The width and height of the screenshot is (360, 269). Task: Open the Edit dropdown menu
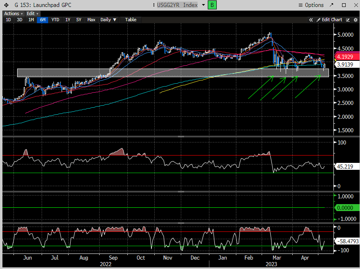[x=32, y=13]
